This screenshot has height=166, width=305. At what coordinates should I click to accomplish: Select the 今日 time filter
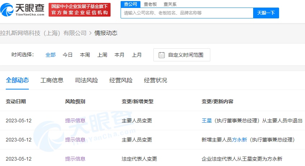click(x=68, y=55)
